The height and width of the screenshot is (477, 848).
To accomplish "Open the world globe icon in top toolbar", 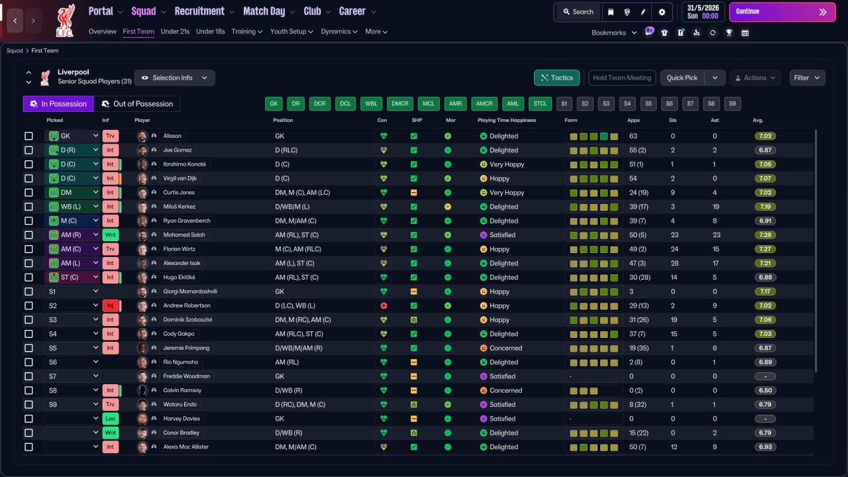I will coord(627,12).
